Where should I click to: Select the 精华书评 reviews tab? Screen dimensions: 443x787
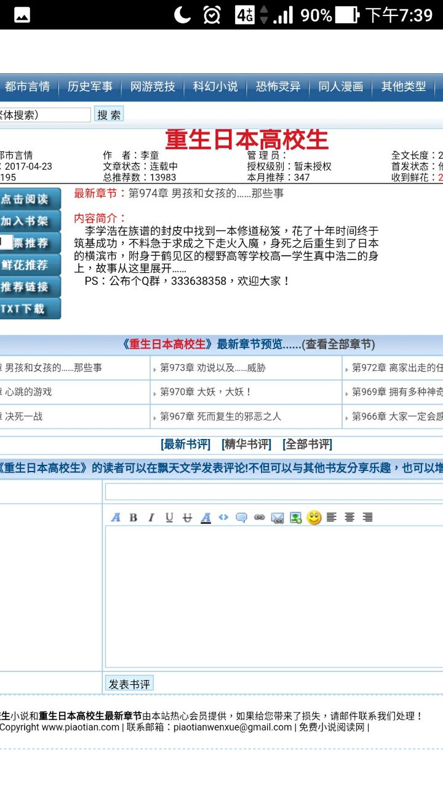[x=246, y=444]
